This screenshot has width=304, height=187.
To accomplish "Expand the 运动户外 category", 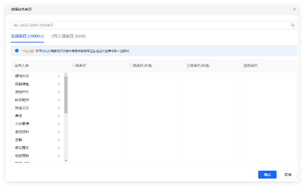I will point(37,92).
